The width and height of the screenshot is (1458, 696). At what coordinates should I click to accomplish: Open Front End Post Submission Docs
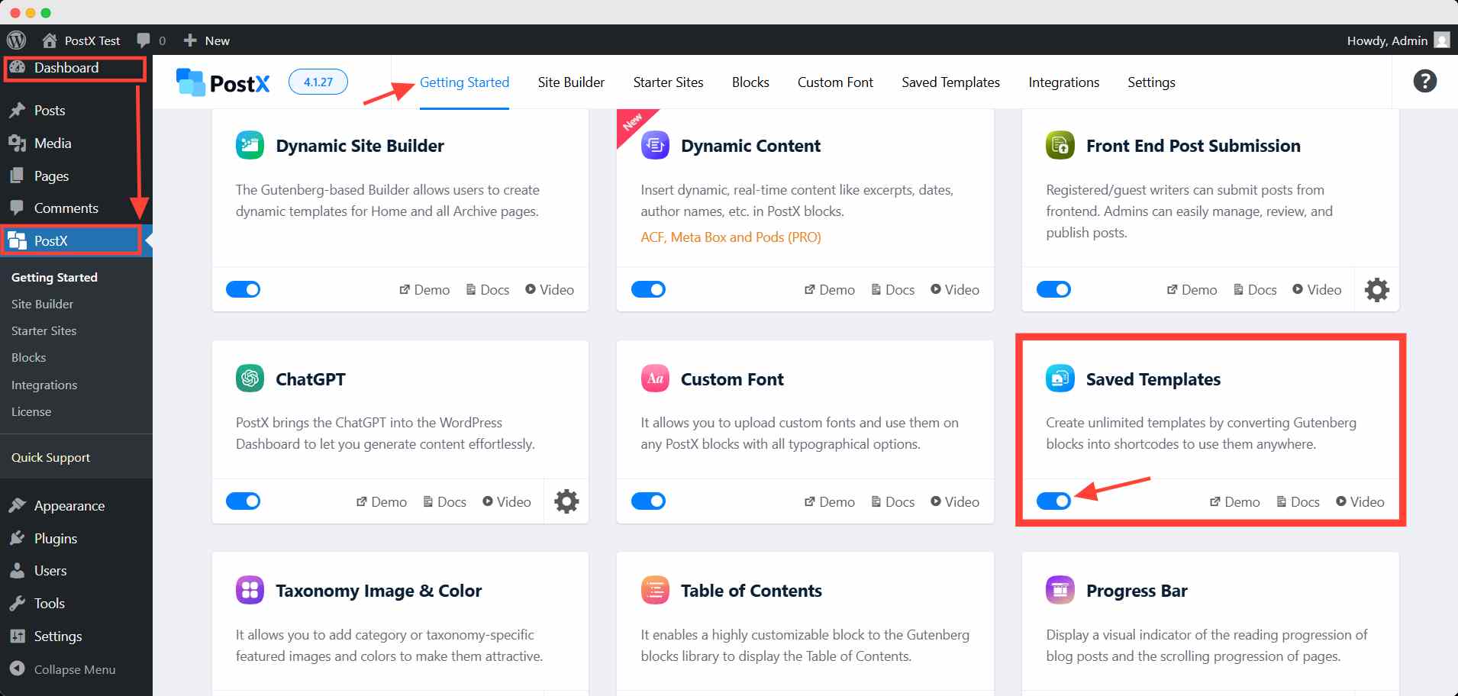tap(1255, 290)
